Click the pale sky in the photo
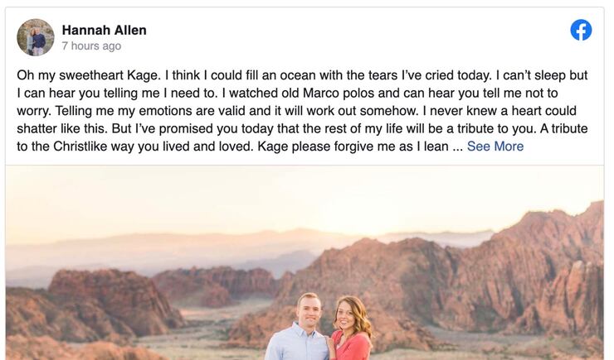 (249, 194)
